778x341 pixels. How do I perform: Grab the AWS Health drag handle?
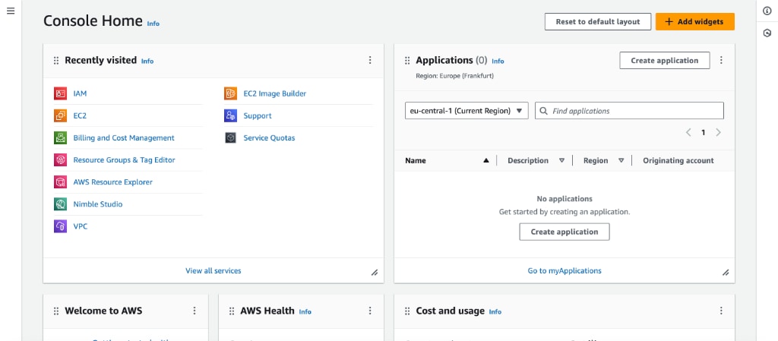coord(232,311)
